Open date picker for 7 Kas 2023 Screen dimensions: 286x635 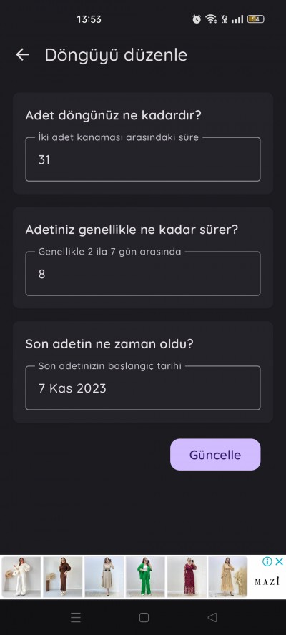[x=142, y=388]
